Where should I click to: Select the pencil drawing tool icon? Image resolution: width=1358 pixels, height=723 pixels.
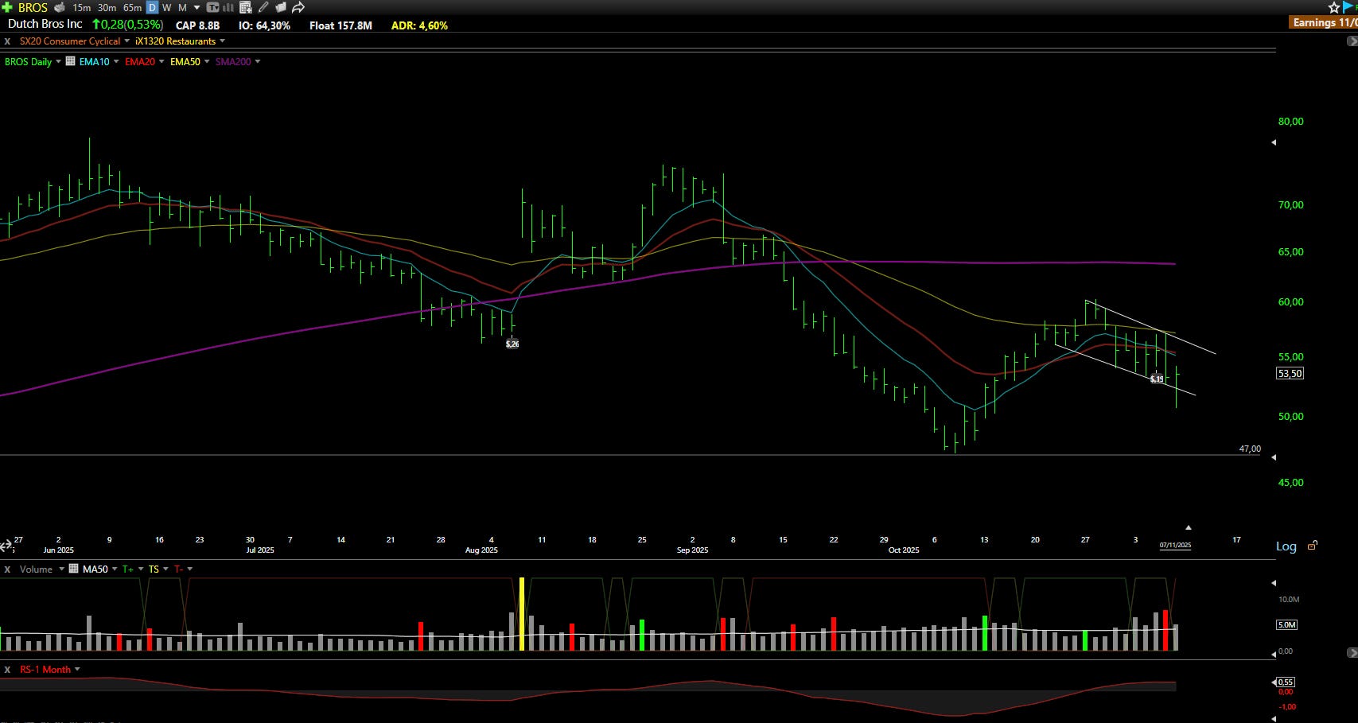(x=263, y=7)
